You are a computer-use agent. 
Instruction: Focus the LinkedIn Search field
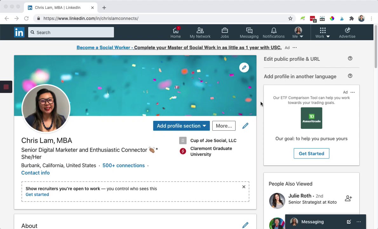tap(71, 32)
